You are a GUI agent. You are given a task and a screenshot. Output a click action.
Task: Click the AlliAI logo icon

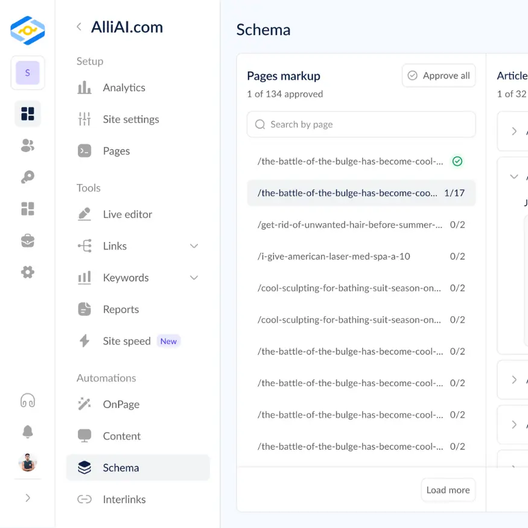pyautogui.click(x=28, y=30)
